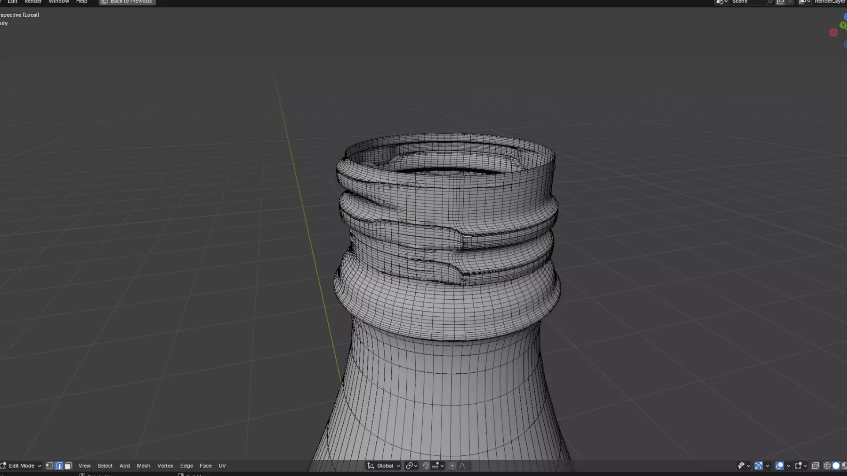Toggle viewport overlays
Image resolution: width=847 pixels, height=476 pixels.
click(780, 466)
